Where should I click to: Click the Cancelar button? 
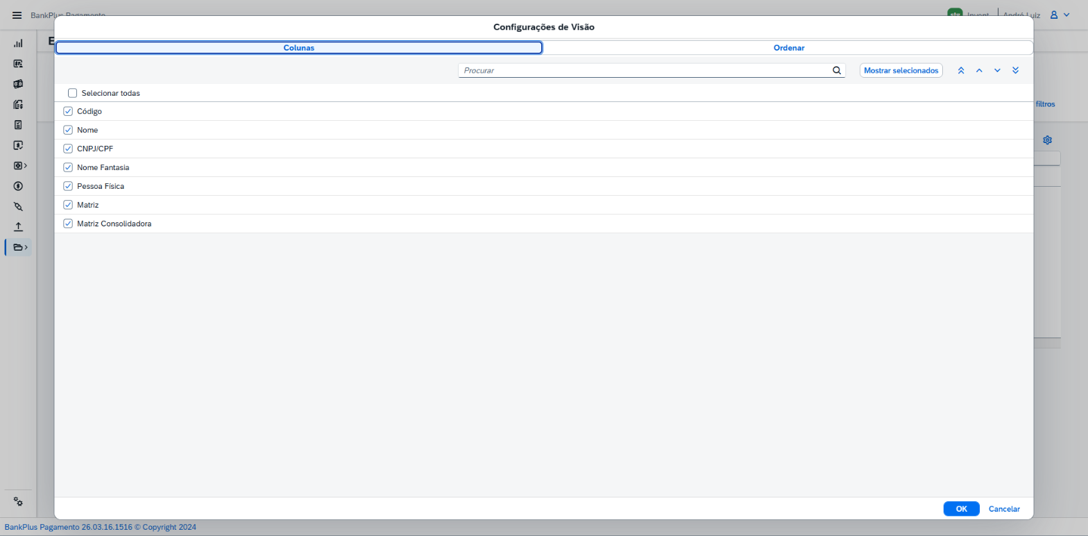[1004, 509]
